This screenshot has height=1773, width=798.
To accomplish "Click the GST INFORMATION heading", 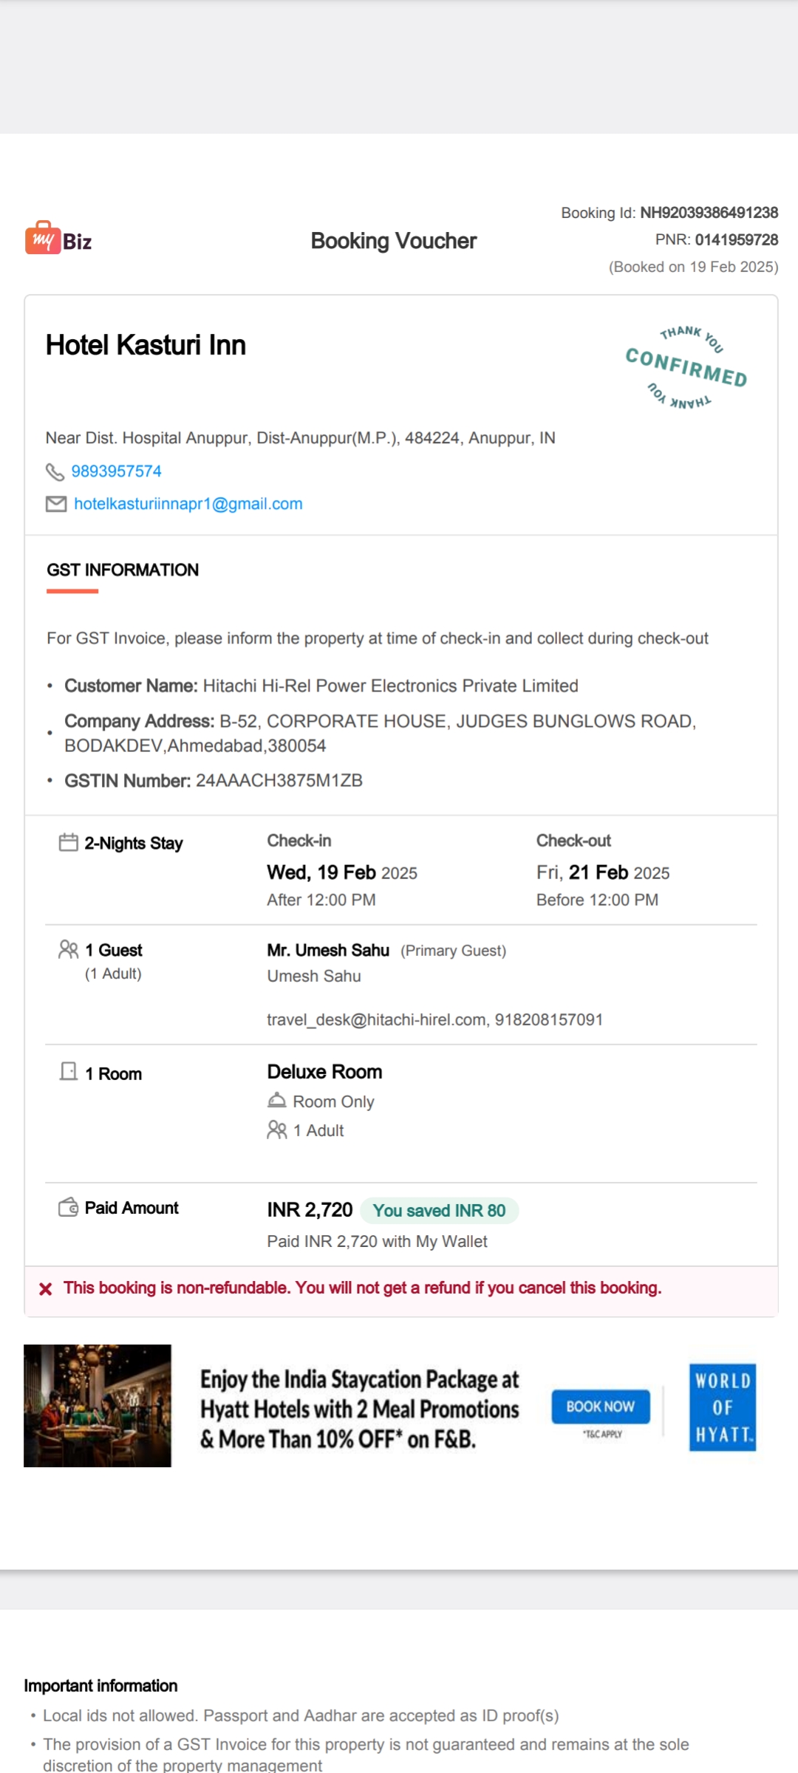I will point(123,570).
